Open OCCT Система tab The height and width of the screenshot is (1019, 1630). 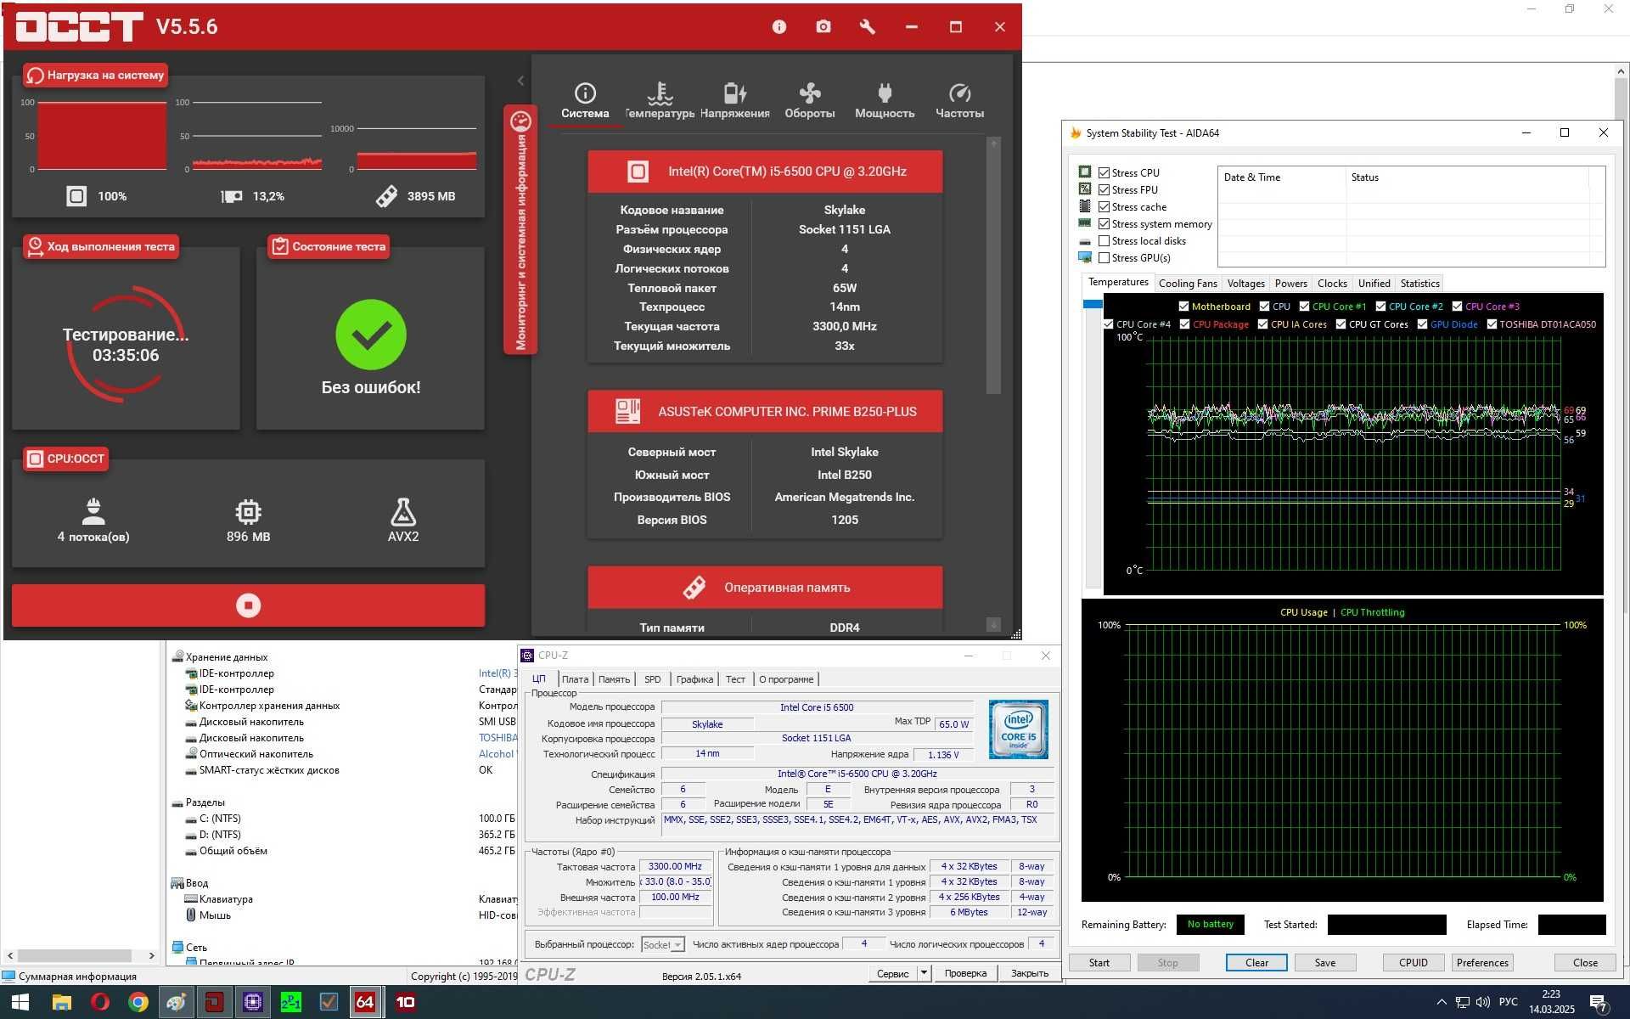coord(585,101)
